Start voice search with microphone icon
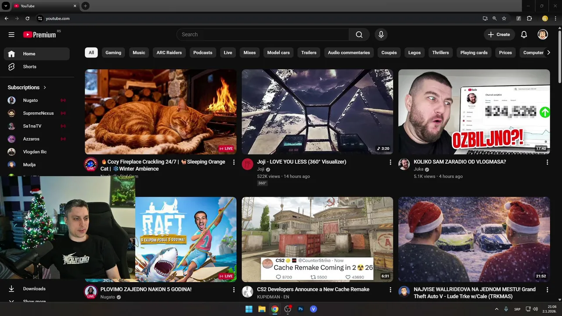 pyautogui.click(x=381, y=35)
